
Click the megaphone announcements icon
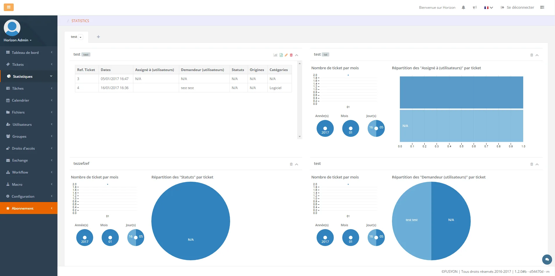475,8
